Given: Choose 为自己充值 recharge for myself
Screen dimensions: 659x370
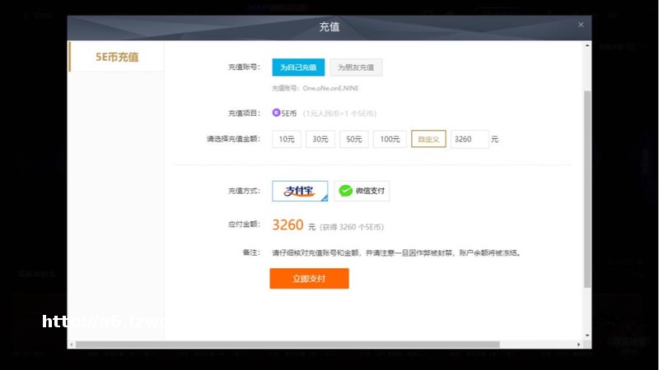Looking at the screenshot, I should pos(298,67).
